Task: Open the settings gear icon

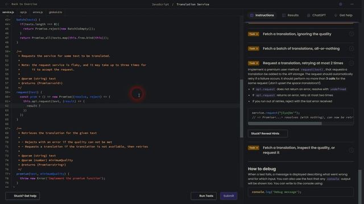Action: (x=341, y=4)
